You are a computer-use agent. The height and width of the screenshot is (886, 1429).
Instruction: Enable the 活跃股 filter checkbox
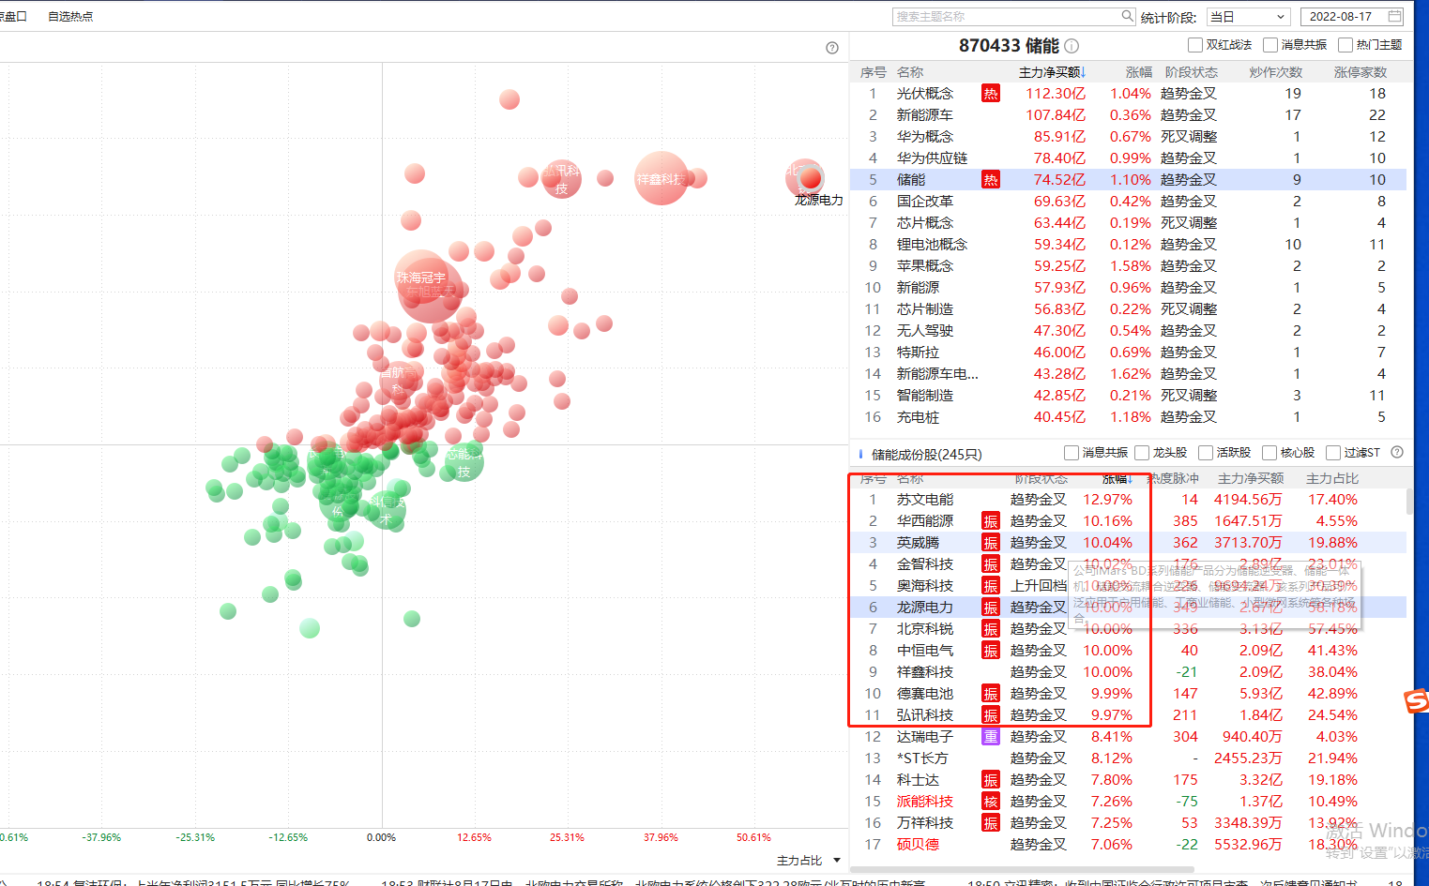pos(1206,453)
